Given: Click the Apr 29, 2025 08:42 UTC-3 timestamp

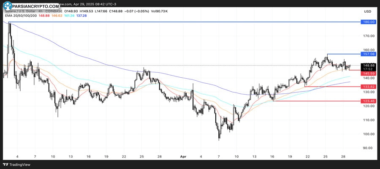Looking at the screenshot, I should click(x=95, y=5).
